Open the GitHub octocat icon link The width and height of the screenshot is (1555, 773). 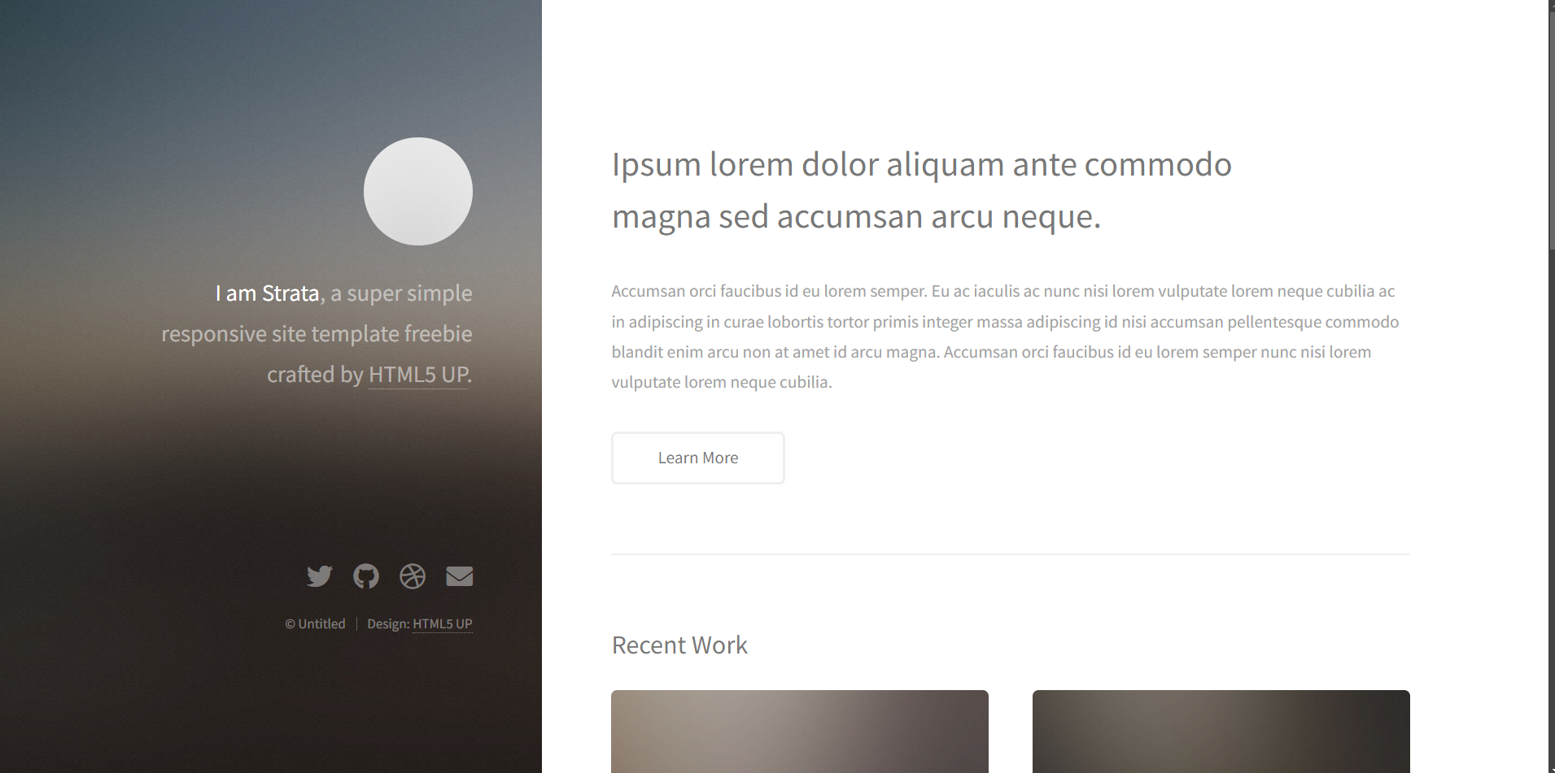pyautogui.click(x=366, y=576)
